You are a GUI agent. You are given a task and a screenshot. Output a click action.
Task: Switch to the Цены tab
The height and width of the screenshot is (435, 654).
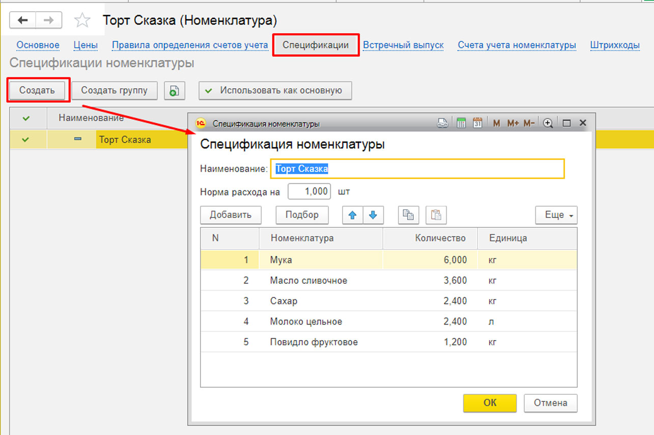click(x=86, y=45)
